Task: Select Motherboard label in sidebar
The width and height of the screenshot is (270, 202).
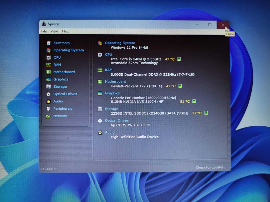Action: 64,72
